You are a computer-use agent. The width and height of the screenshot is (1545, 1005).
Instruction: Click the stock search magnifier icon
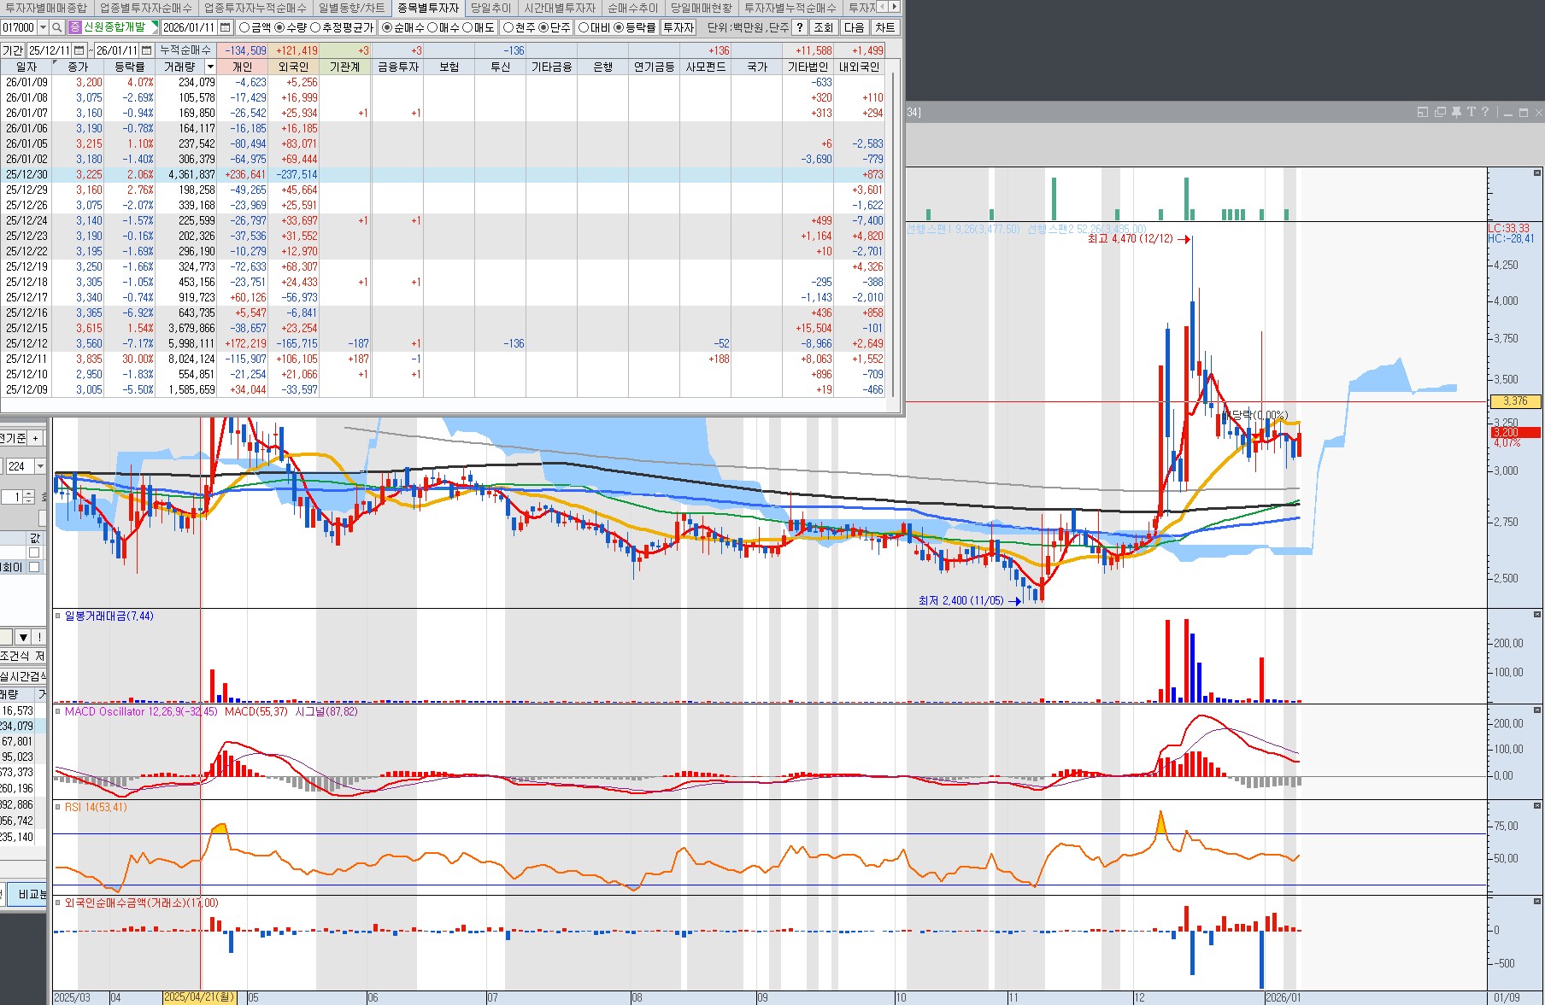click(57, 27)
